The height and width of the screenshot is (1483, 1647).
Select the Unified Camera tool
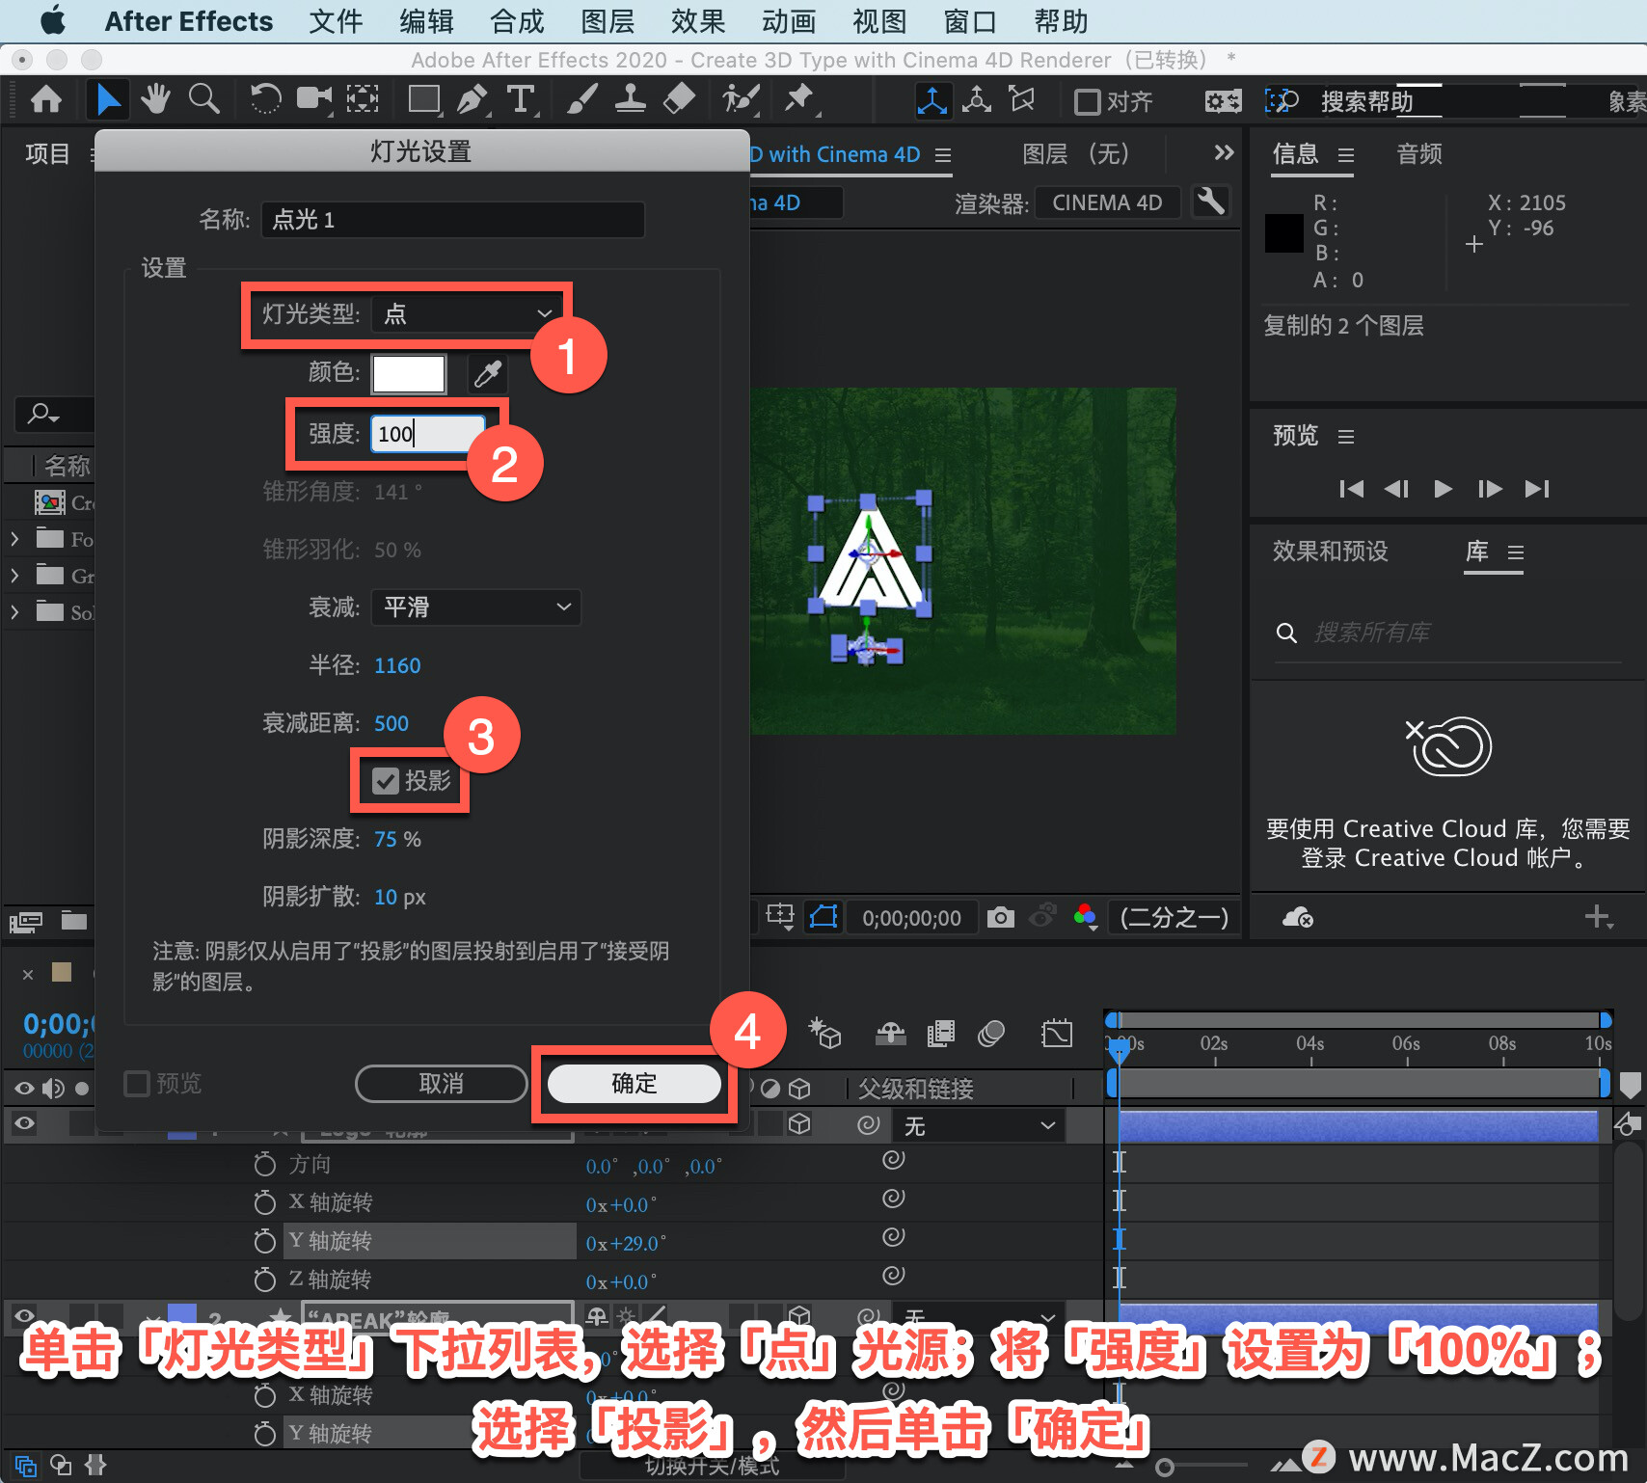click(x=313, y=99)
